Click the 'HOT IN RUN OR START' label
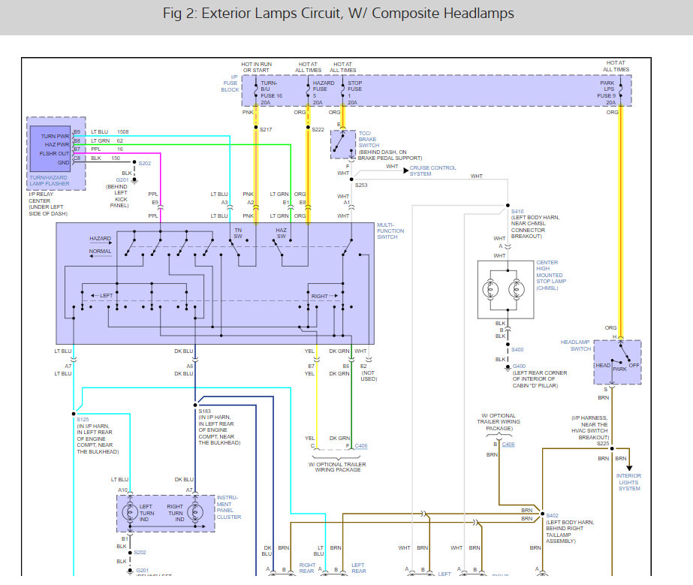 click(x=256, y=67)
